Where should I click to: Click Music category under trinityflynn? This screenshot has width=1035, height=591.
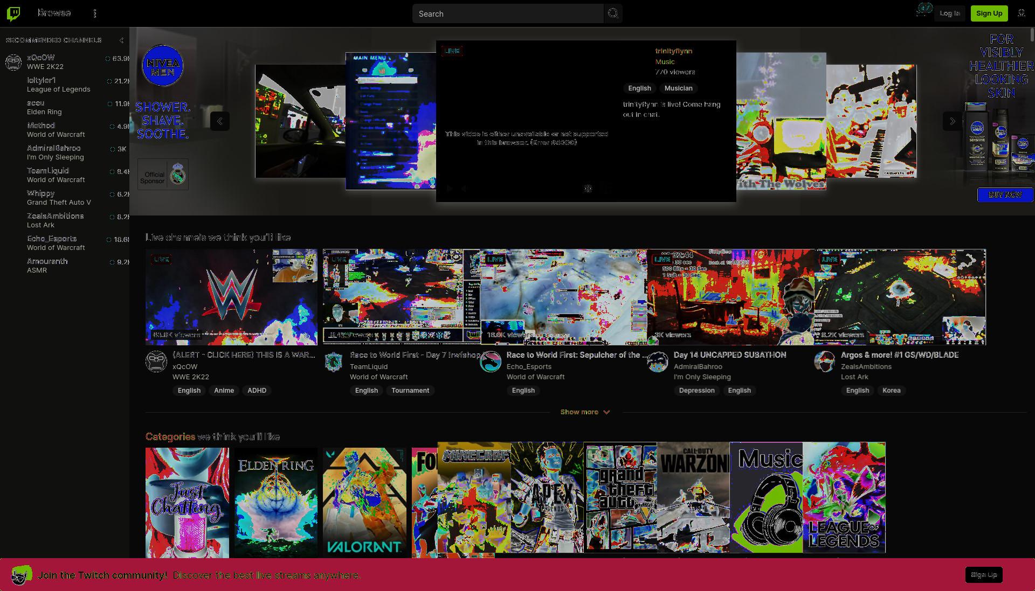665,61
